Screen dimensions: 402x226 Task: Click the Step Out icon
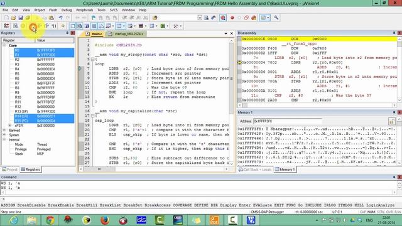pyautogui.click(x=46, y=26)
